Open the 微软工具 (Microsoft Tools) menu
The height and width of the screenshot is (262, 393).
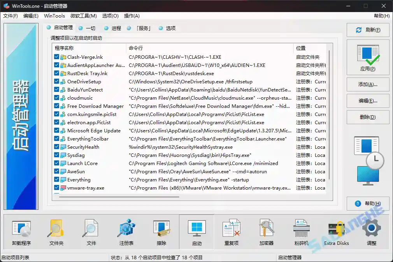tap(84, 16)
